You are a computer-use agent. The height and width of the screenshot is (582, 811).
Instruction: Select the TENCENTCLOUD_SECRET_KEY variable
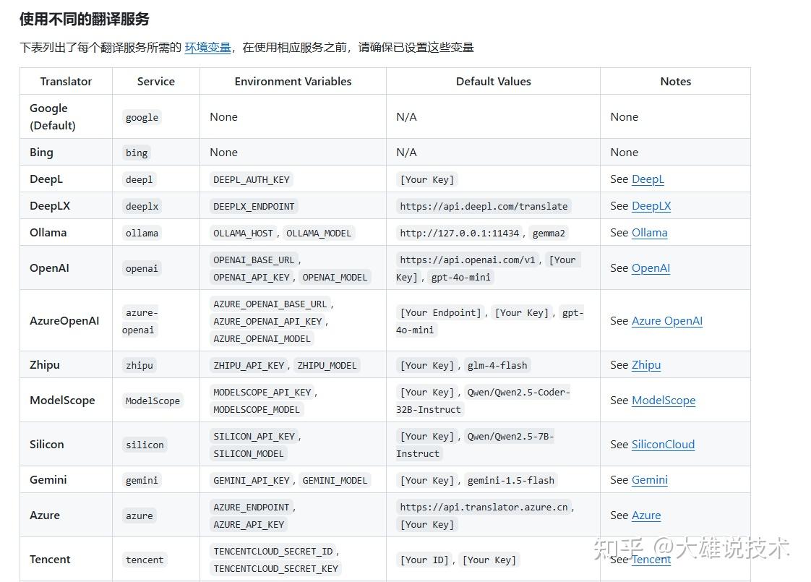click(275, 568)
